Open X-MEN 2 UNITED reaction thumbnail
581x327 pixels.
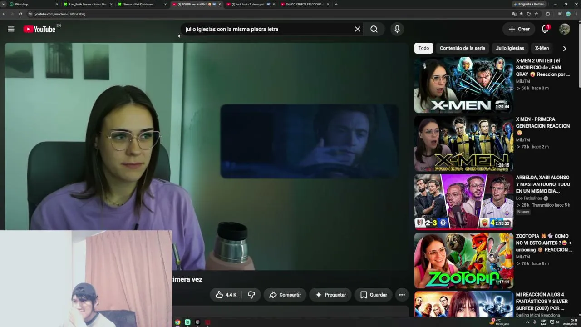coord(463,85)
